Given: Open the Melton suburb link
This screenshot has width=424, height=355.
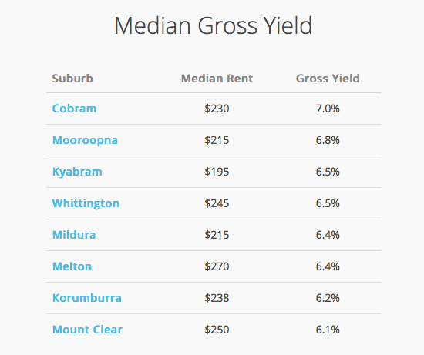Looking at the screenshot, I should (72, 266).
